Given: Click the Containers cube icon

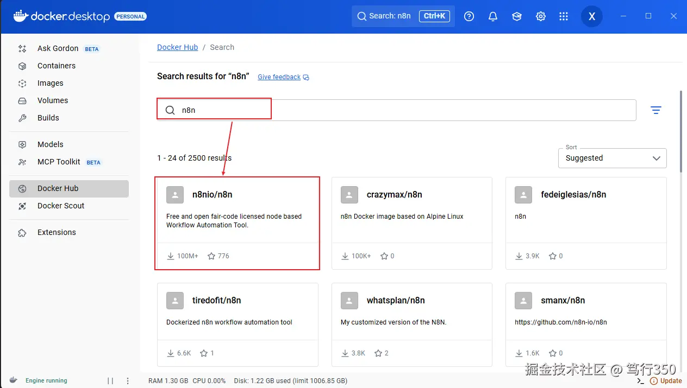Looking at the screenshot, I should pos(22,66).
